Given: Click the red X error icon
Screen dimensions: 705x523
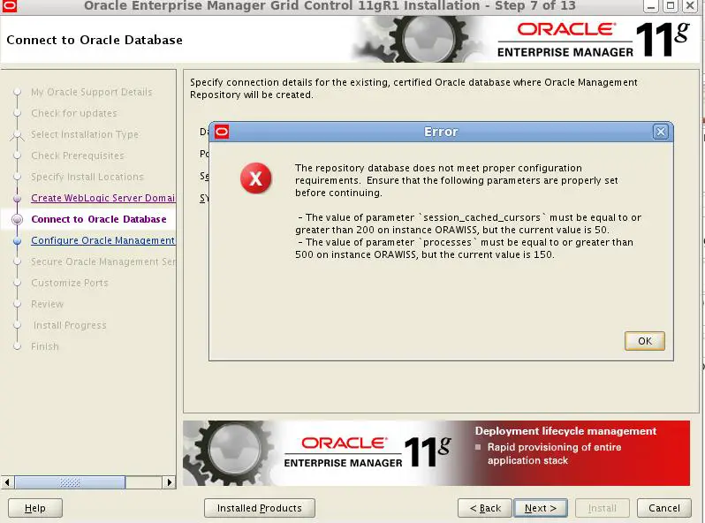Looking at the screenshot, I should pyautogui.click(x=255, y=178).
